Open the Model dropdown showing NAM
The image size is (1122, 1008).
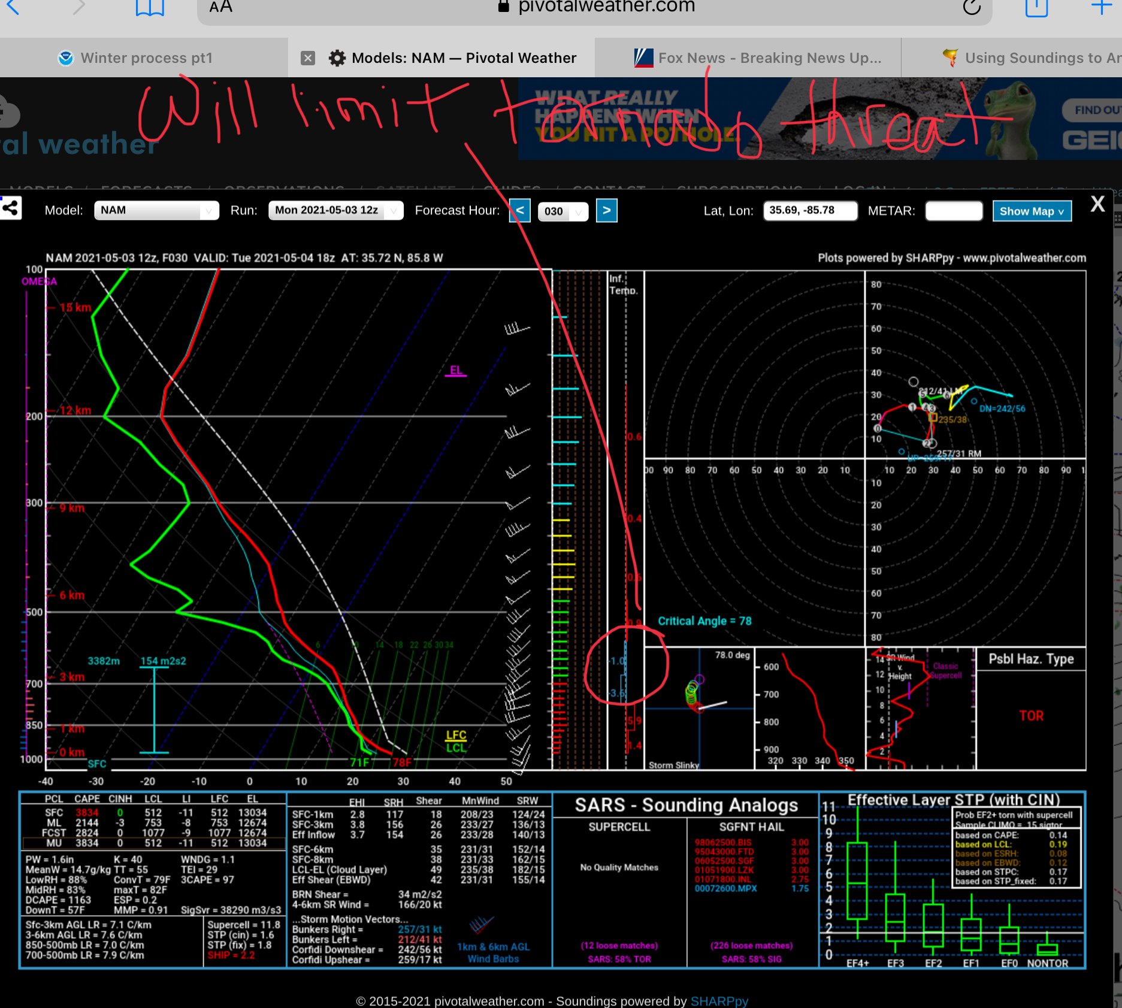(156, 210)
